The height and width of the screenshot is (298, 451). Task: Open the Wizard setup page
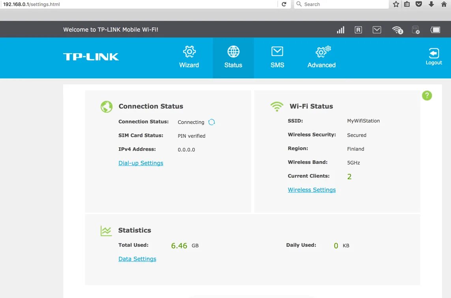[x=189, y=57]
